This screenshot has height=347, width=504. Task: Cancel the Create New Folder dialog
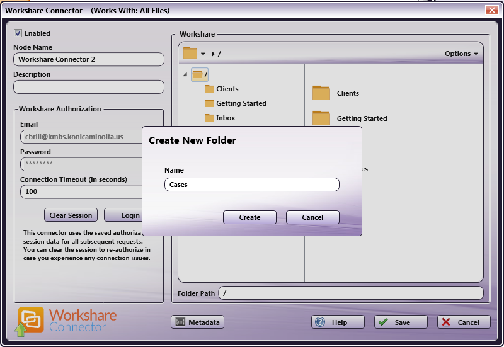pos(312,217)
